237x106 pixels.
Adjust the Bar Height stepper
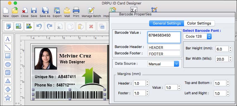(230, 49)
